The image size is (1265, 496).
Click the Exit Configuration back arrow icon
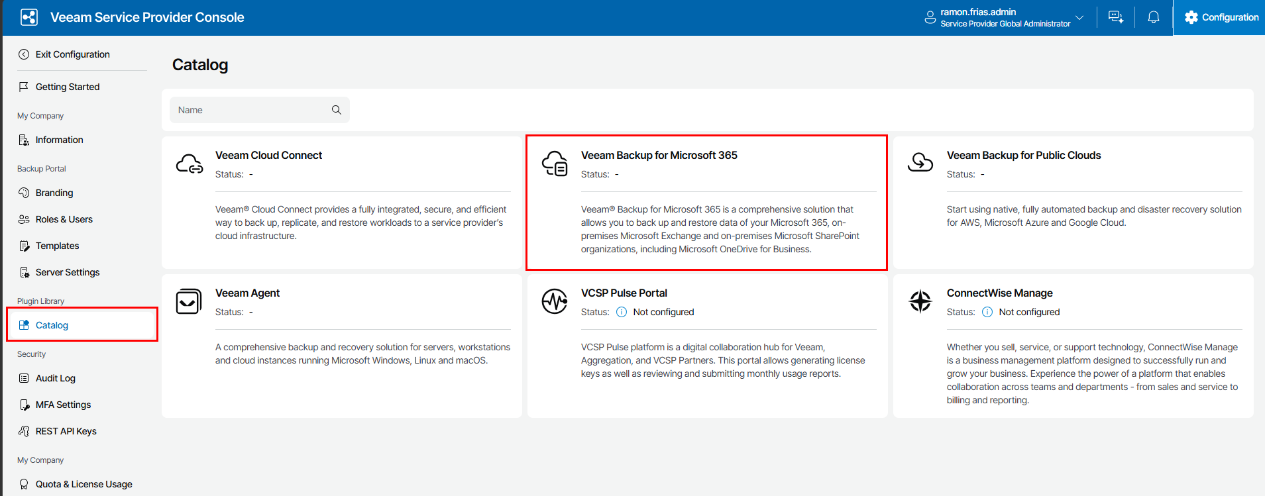(x=24, y=54)
